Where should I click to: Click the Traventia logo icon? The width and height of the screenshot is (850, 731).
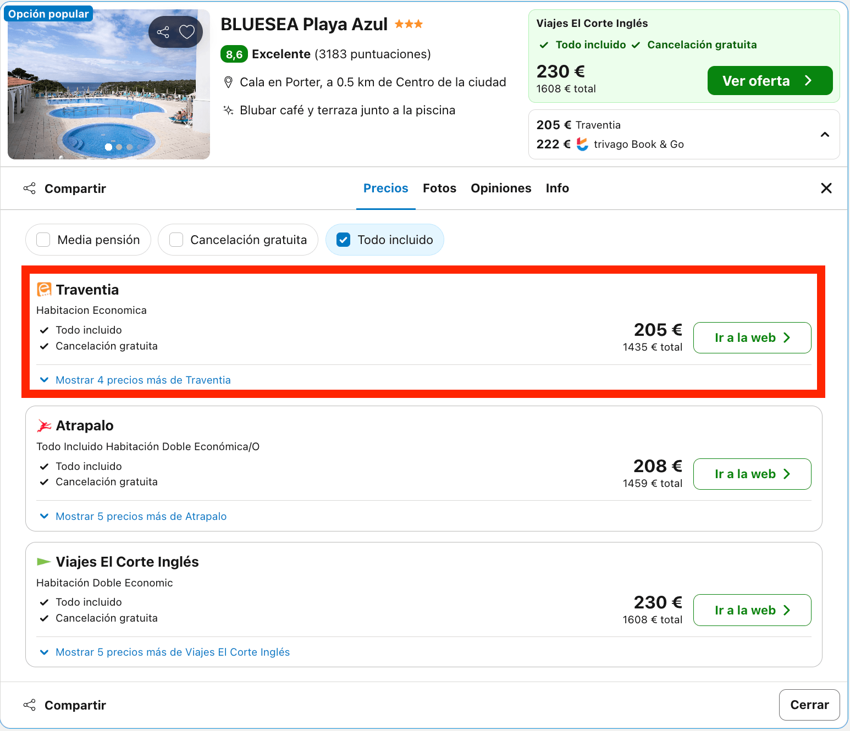tap(44, 290)
